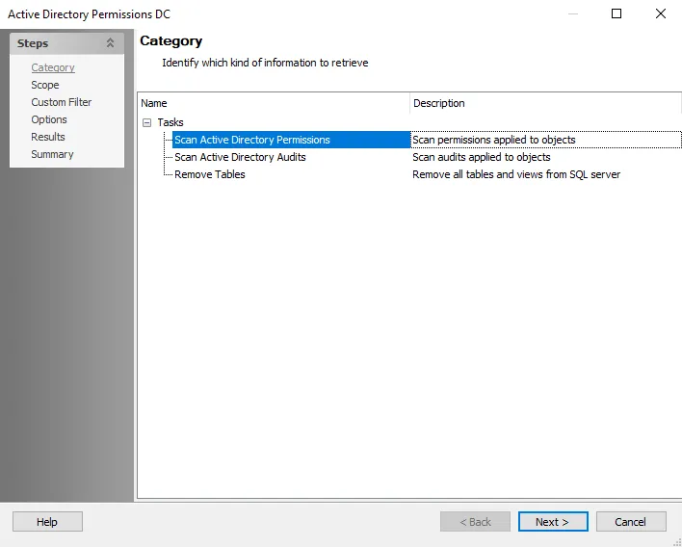Click the disabled < Back button
The image size is (682, 547).
click(x=475, y=521)
